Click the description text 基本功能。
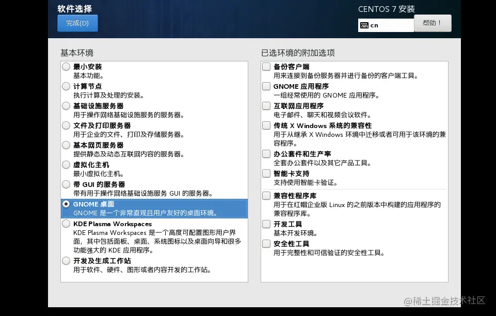The width and height of the screenshot is (496, 316). click(x=89, y=76)
